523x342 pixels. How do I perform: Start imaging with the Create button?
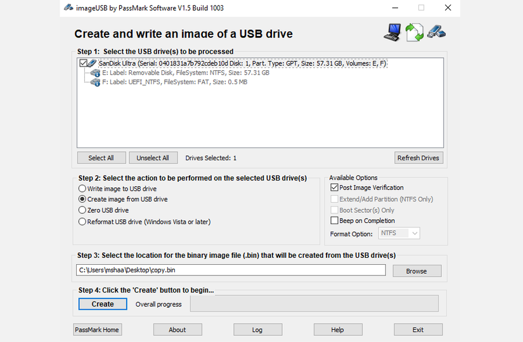tap(103, 304)
